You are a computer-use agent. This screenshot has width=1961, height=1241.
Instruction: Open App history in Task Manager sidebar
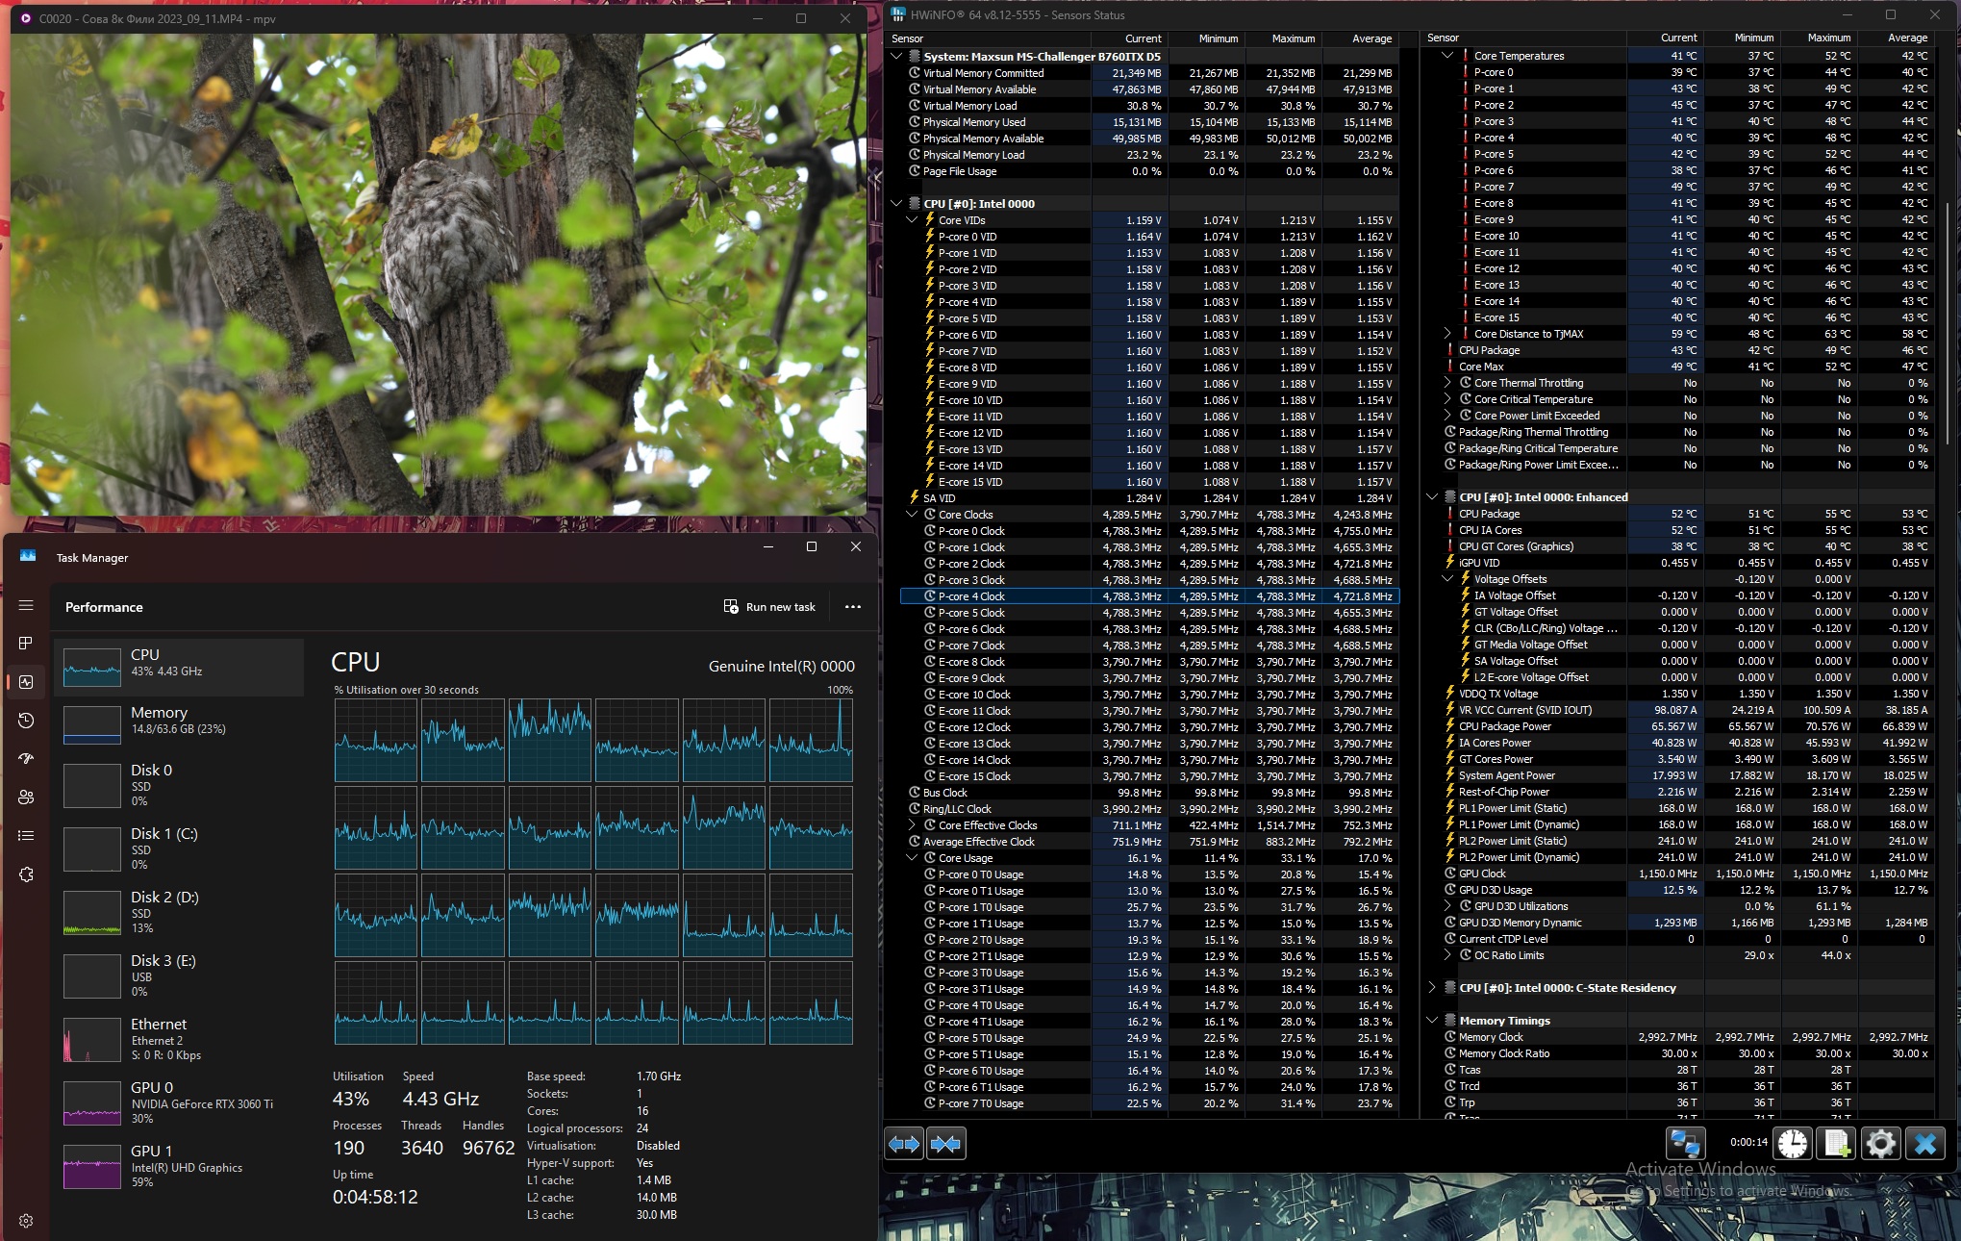coord(26,721)
